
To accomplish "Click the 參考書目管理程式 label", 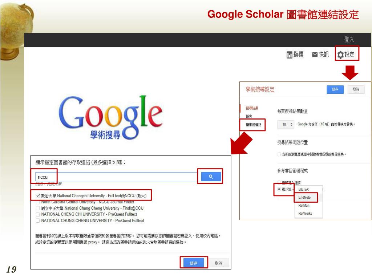I will (292, 171).
